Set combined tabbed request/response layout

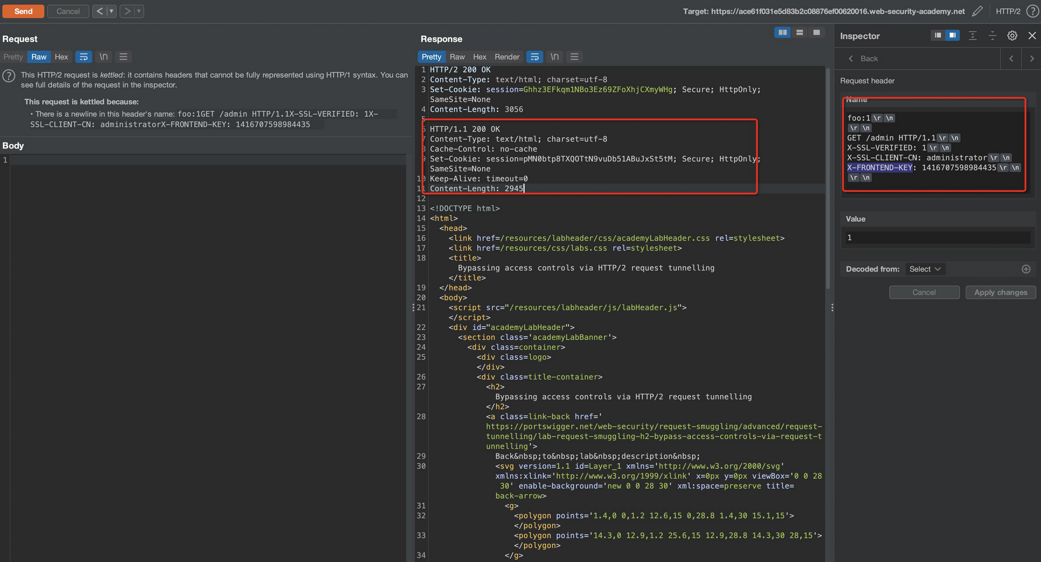coord(817,33)
